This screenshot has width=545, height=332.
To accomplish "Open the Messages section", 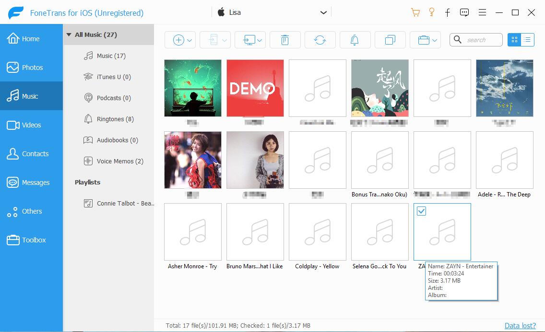I will 31,183.
